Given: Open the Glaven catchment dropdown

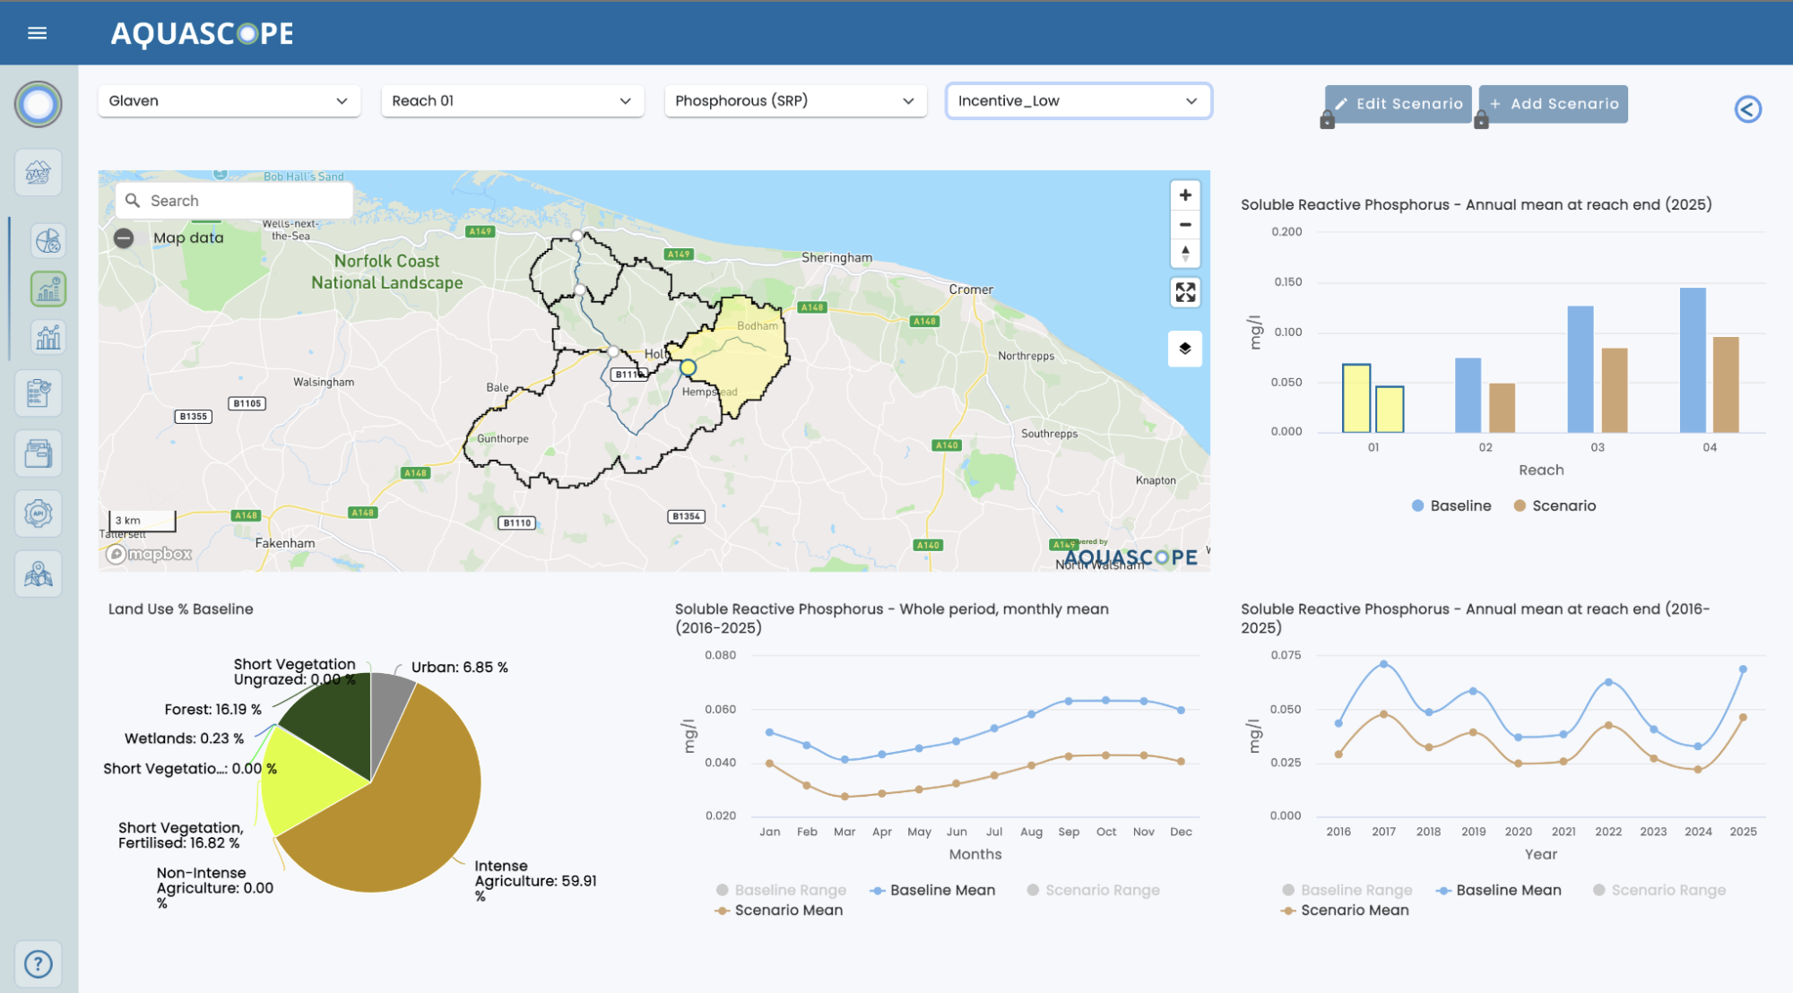Looking at the screenshot, I should tap(230, 101).
